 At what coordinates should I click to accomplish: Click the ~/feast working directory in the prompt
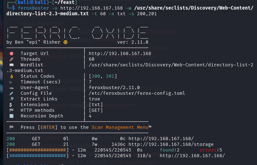tap(65, 2)
